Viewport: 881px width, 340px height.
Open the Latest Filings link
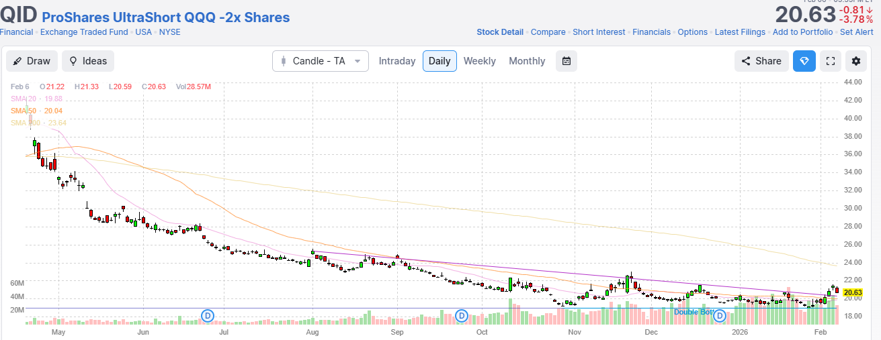pyautogui.click(x=739, y=32)
